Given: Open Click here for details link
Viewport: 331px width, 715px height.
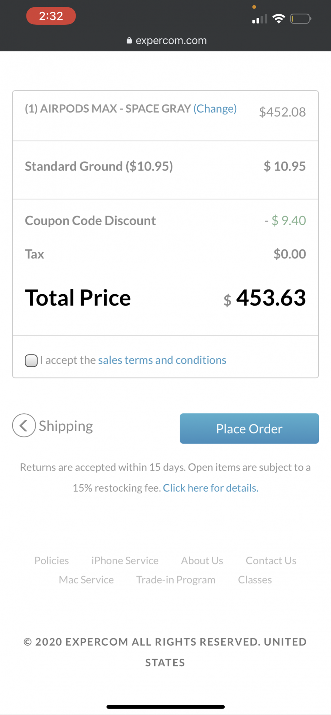Looking at the screenshot, I should 210,488.
